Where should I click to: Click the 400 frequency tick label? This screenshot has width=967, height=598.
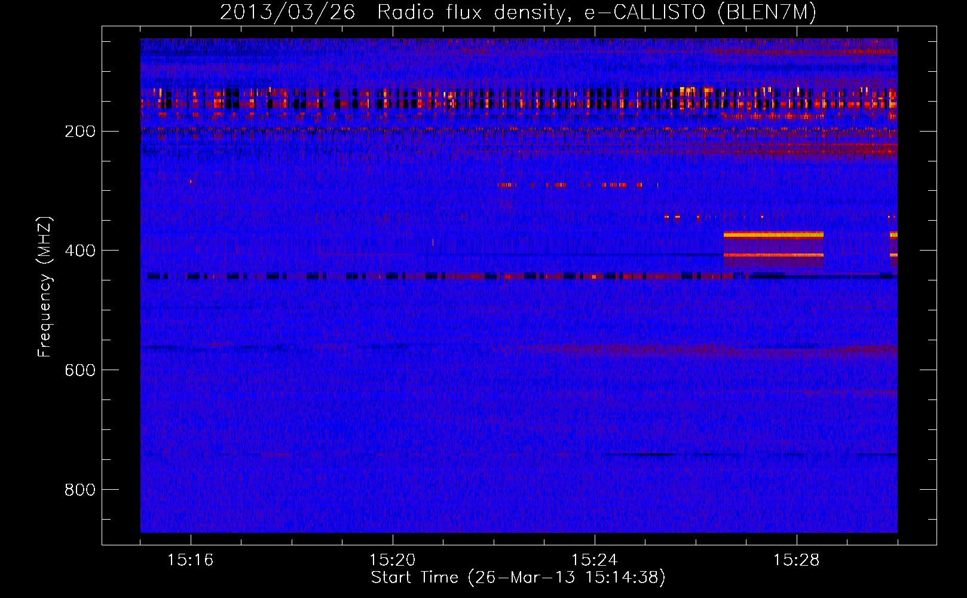click(x=79, y=251)
